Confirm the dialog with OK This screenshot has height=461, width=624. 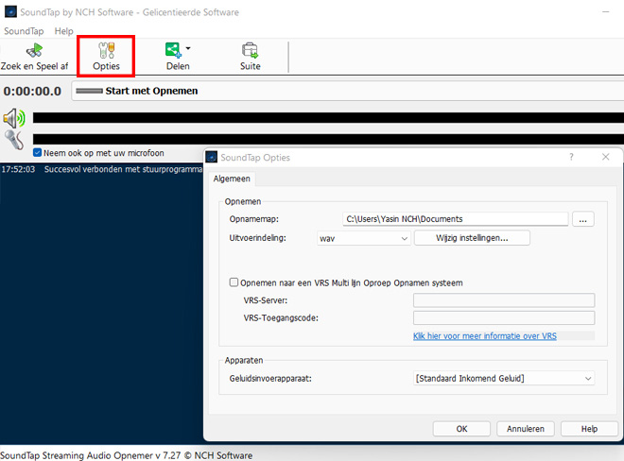(461, 429)
